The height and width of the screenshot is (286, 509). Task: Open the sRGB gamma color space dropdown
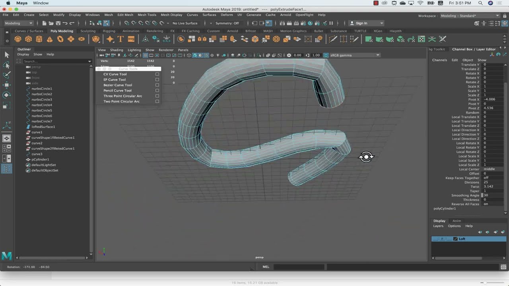coord(355,55)
